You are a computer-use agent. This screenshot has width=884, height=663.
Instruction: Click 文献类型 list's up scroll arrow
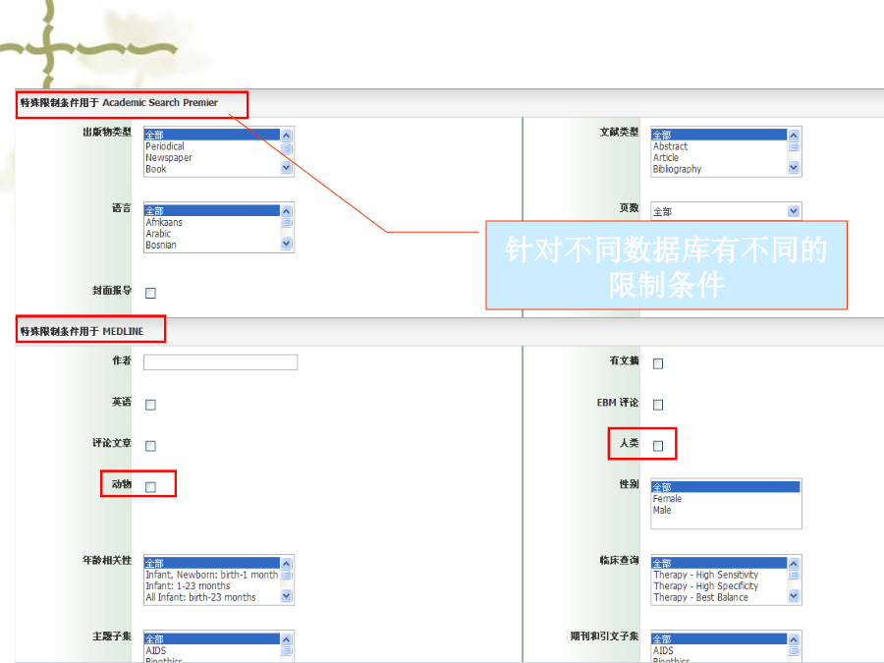794,136
